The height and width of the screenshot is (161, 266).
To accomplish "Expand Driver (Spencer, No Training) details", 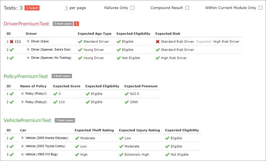I will (x=28, y=58).
